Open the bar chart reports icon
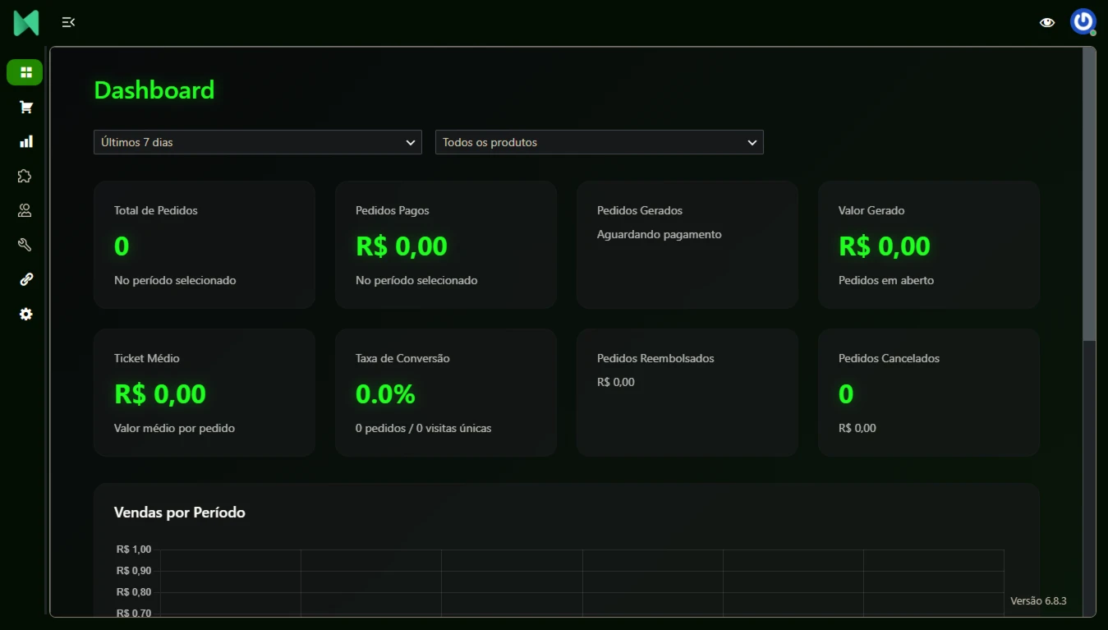 pyautogui.click(x=25, y=142)
